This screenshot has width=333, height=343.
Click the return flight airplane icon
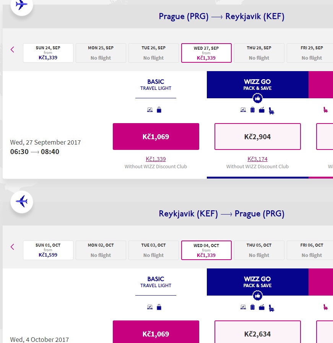(22, 202)
